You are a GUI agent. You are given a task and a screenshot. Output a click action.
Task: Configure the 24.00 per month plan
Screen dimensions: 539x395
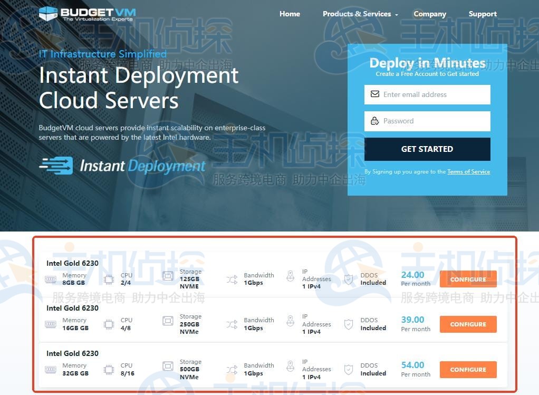(468, 279)
